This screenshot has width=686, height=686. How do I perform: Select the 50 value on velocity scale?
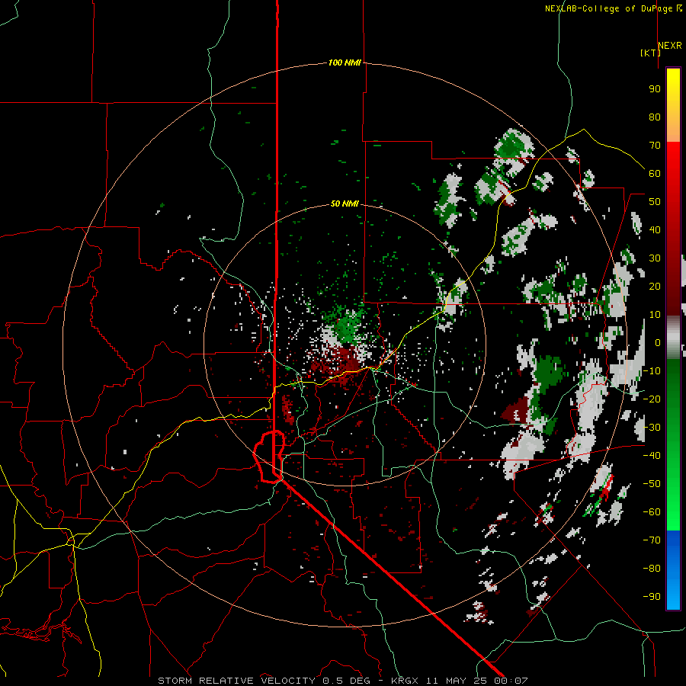[655, 202]
